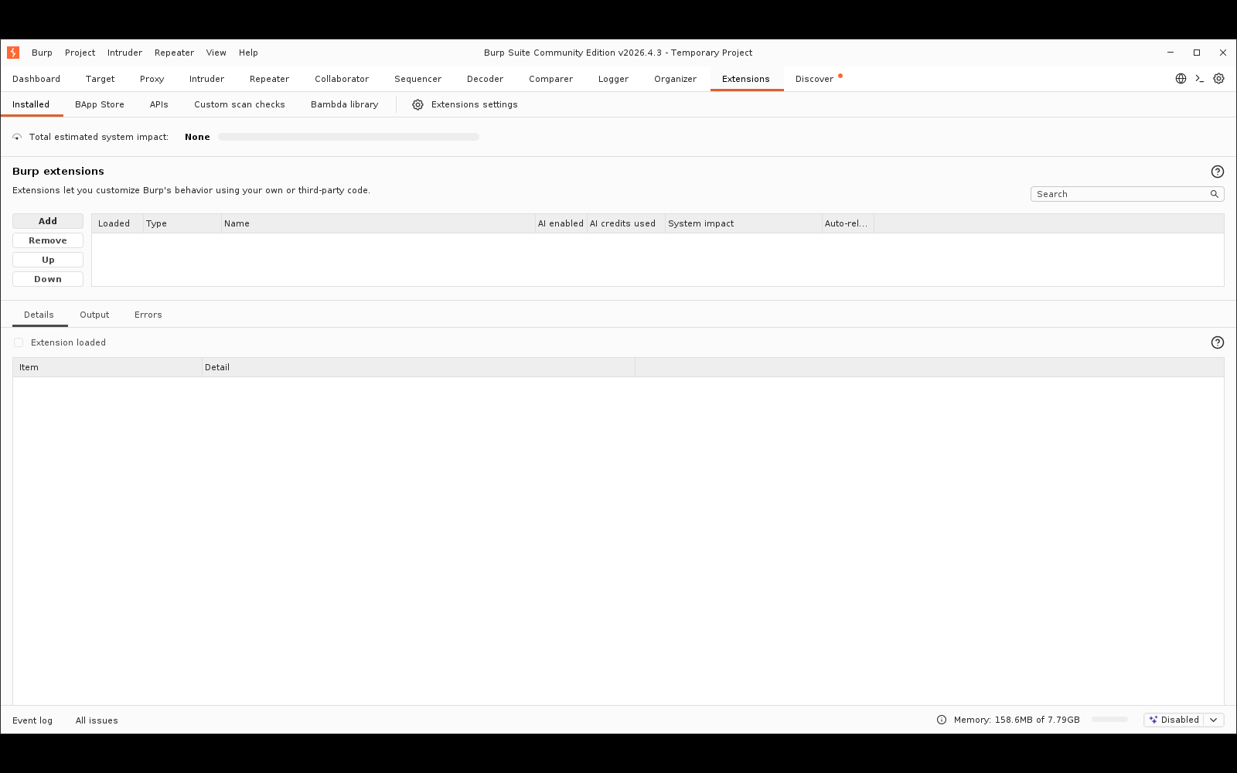Viewport: 1237px width, 773px height.
Task: Open the Bambda library sub-tab
Action: click(345, 104)
